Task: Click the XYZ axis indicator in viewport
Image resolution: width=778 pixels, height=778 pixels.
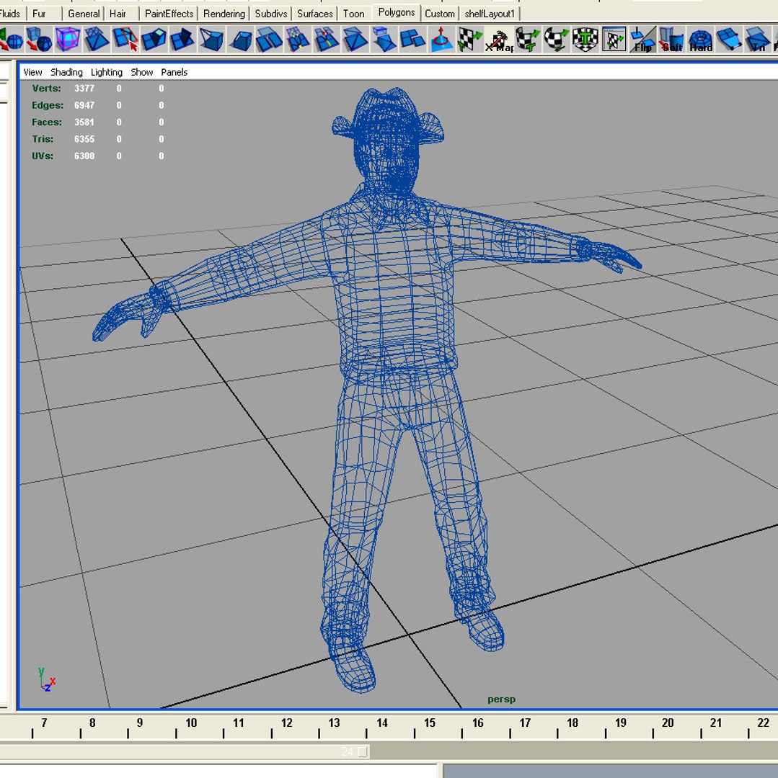Action: click(47, 680)
